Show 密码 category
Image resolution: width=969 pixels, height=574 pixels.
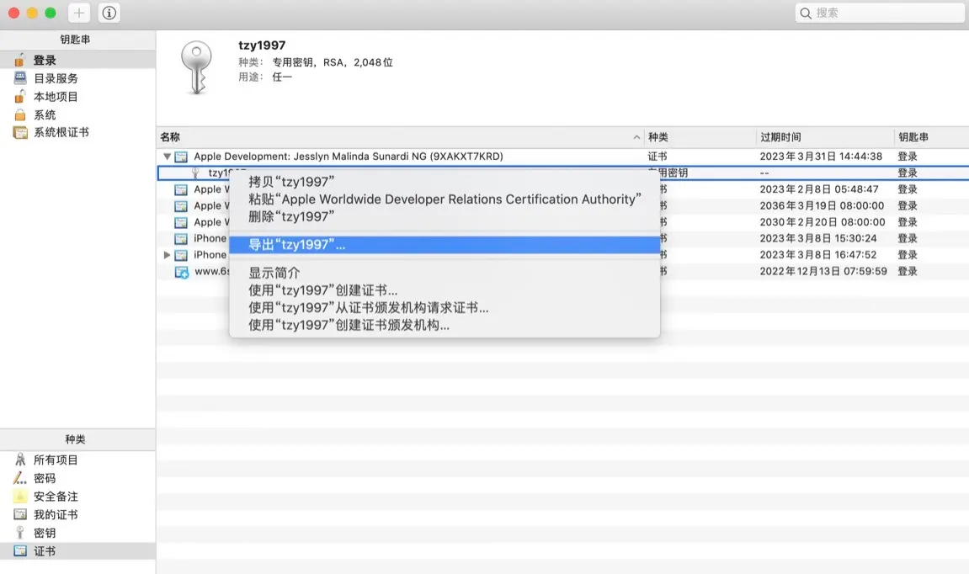(x=77, y=478)
